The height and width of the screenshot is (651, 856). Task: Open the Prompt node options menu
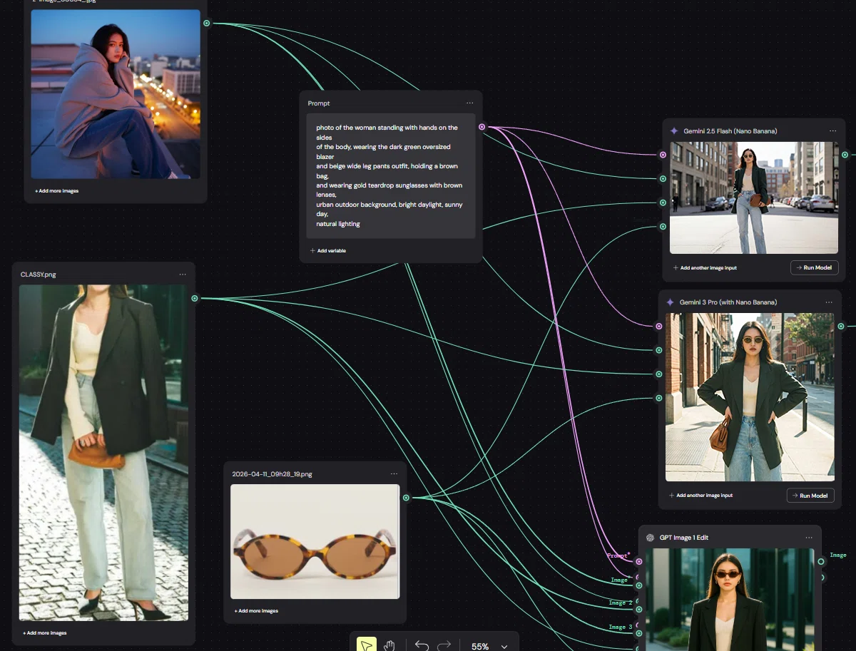pos(469,103)
